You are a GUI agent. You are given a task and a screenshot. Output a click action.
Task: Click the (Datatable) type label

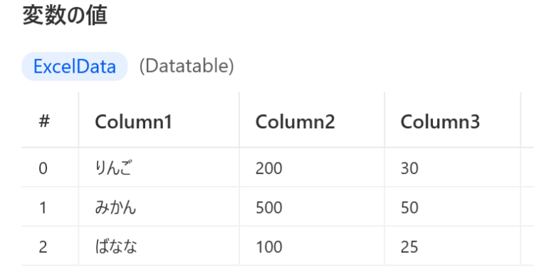point(187,66)
